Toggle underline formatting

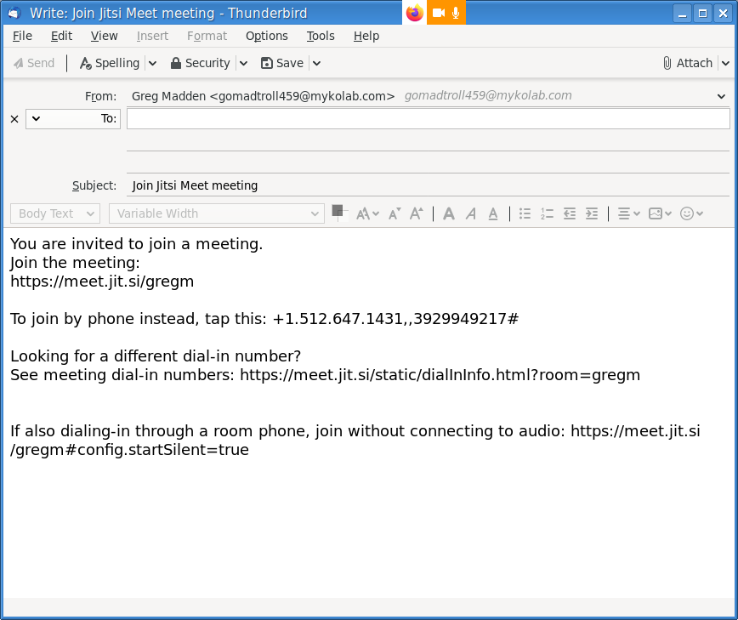pyautogui.click(x=493, y=213)
